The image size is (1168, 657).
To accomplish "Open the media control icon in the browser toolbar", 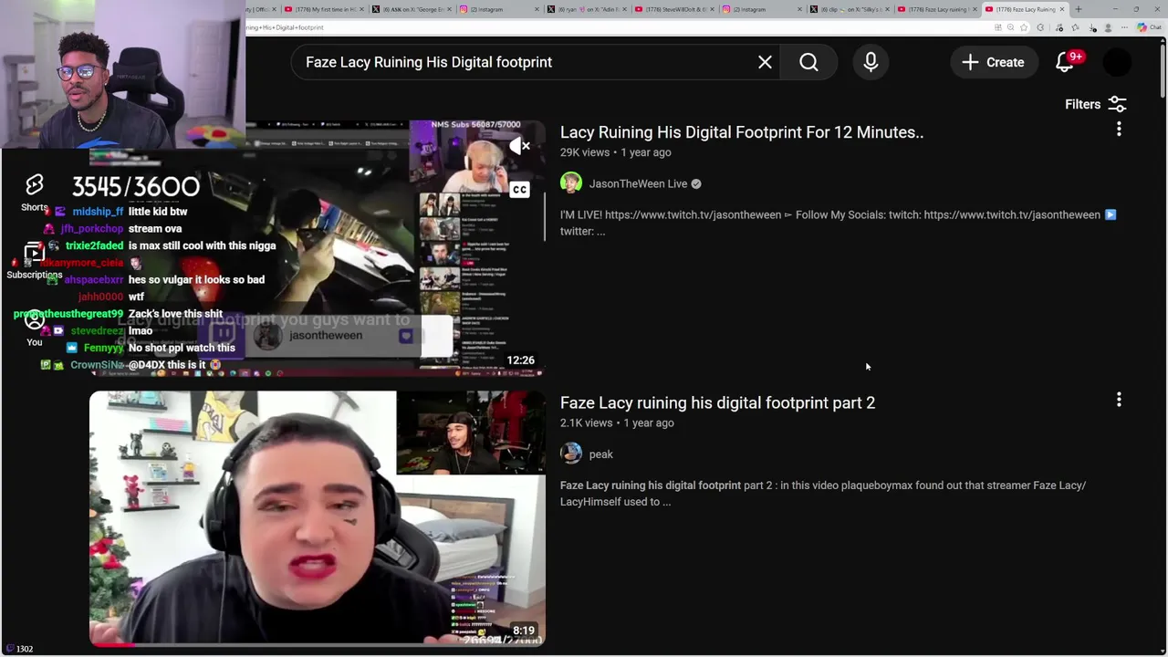I will [1059, 27].
